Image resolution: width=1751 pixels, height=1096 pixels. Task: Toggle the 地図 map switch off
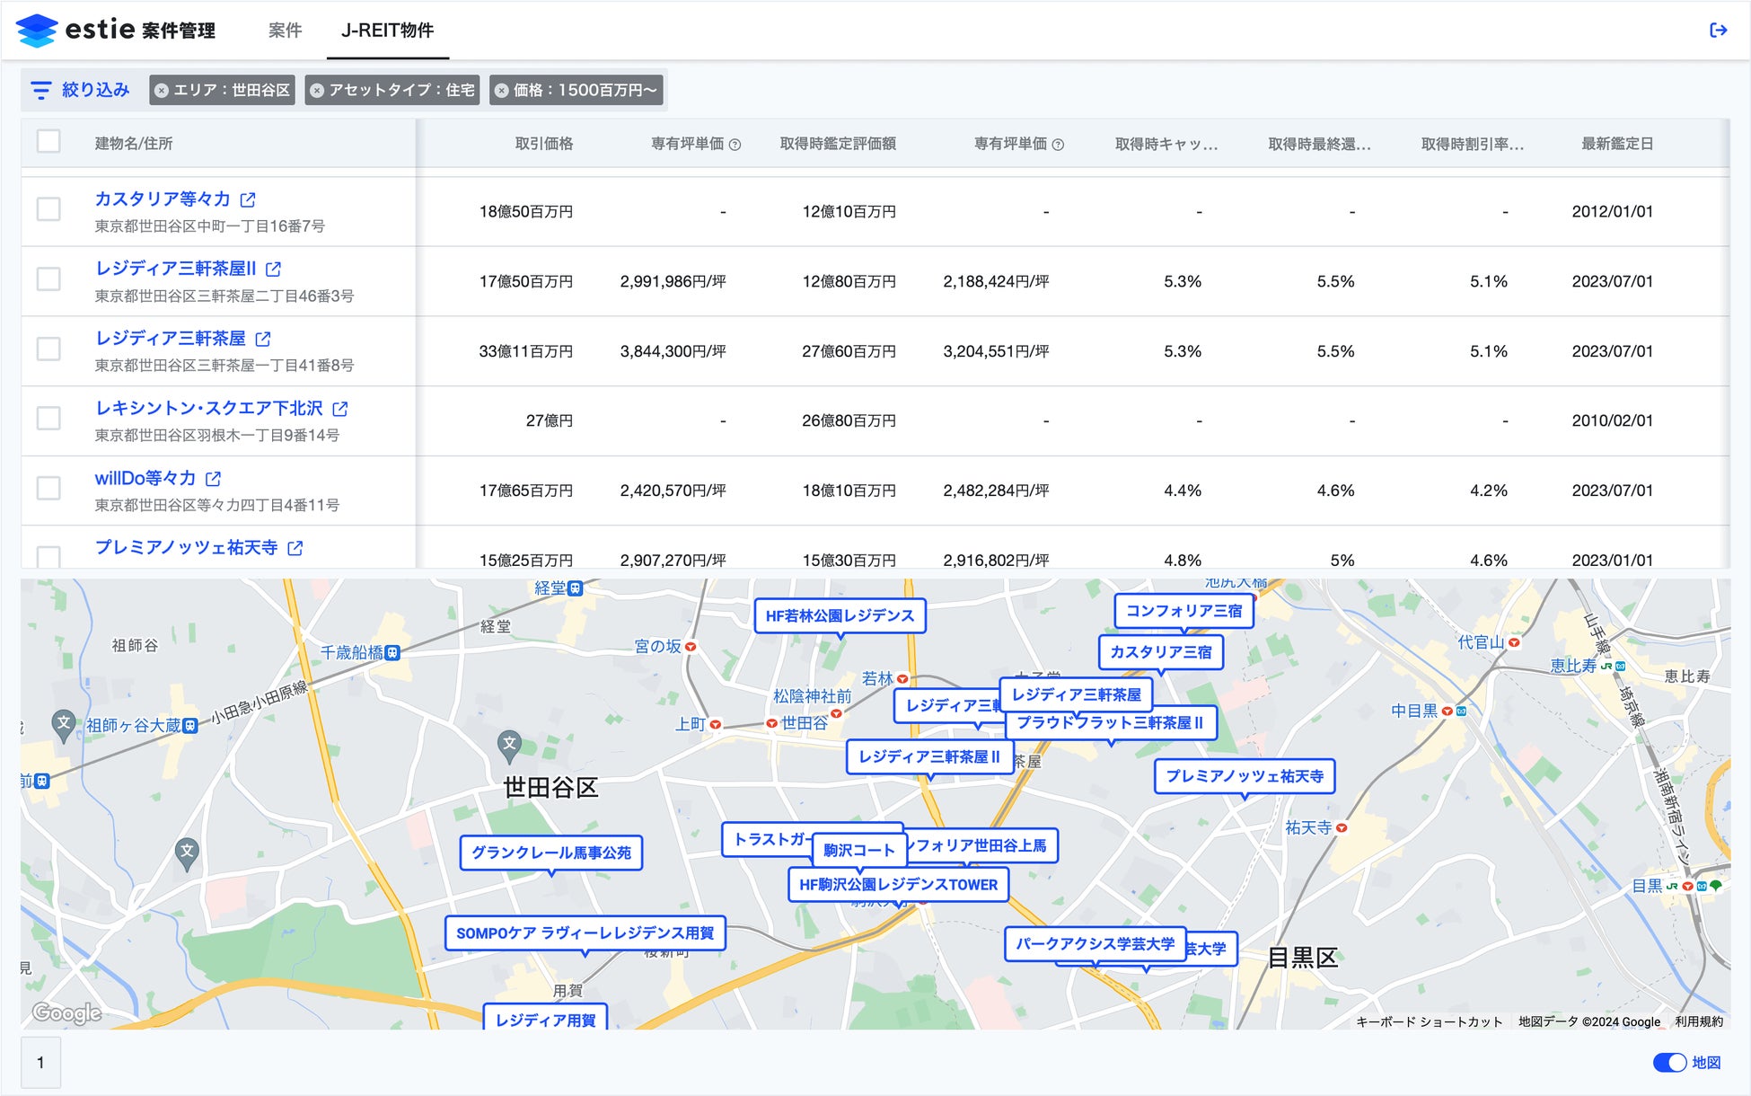[1669, 1063]
